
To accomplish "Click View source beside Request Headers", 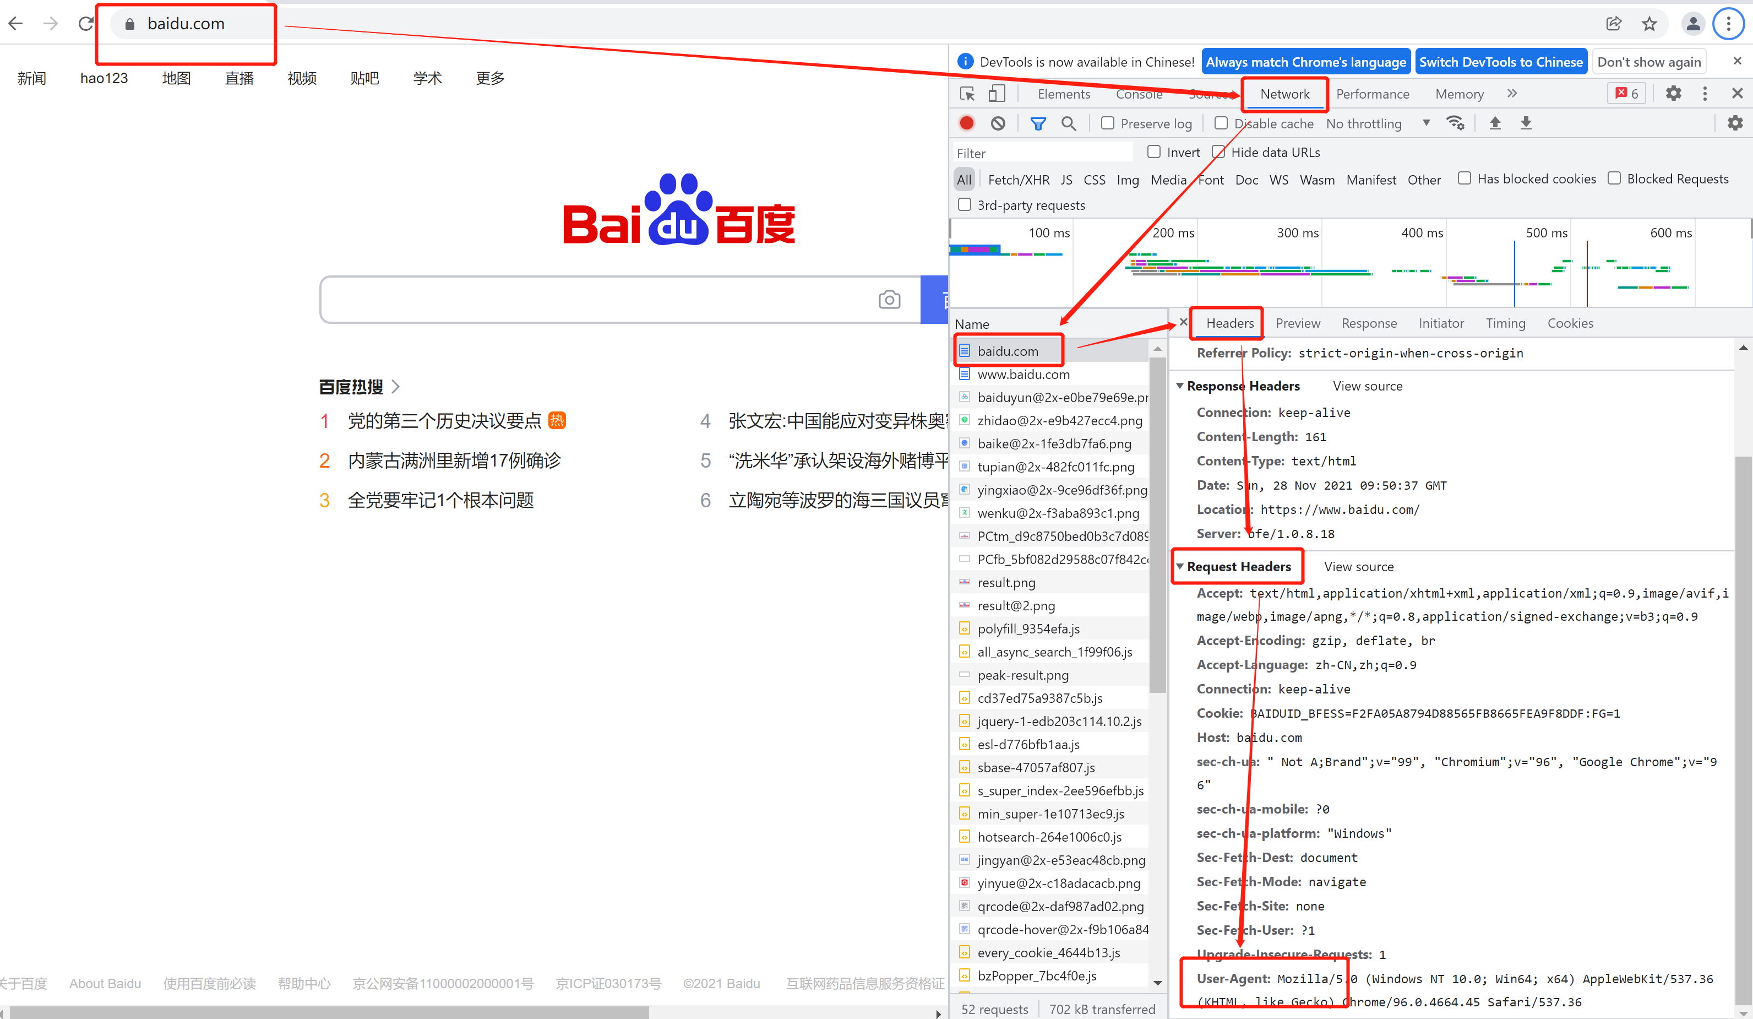I will (x=1358, y=567).
